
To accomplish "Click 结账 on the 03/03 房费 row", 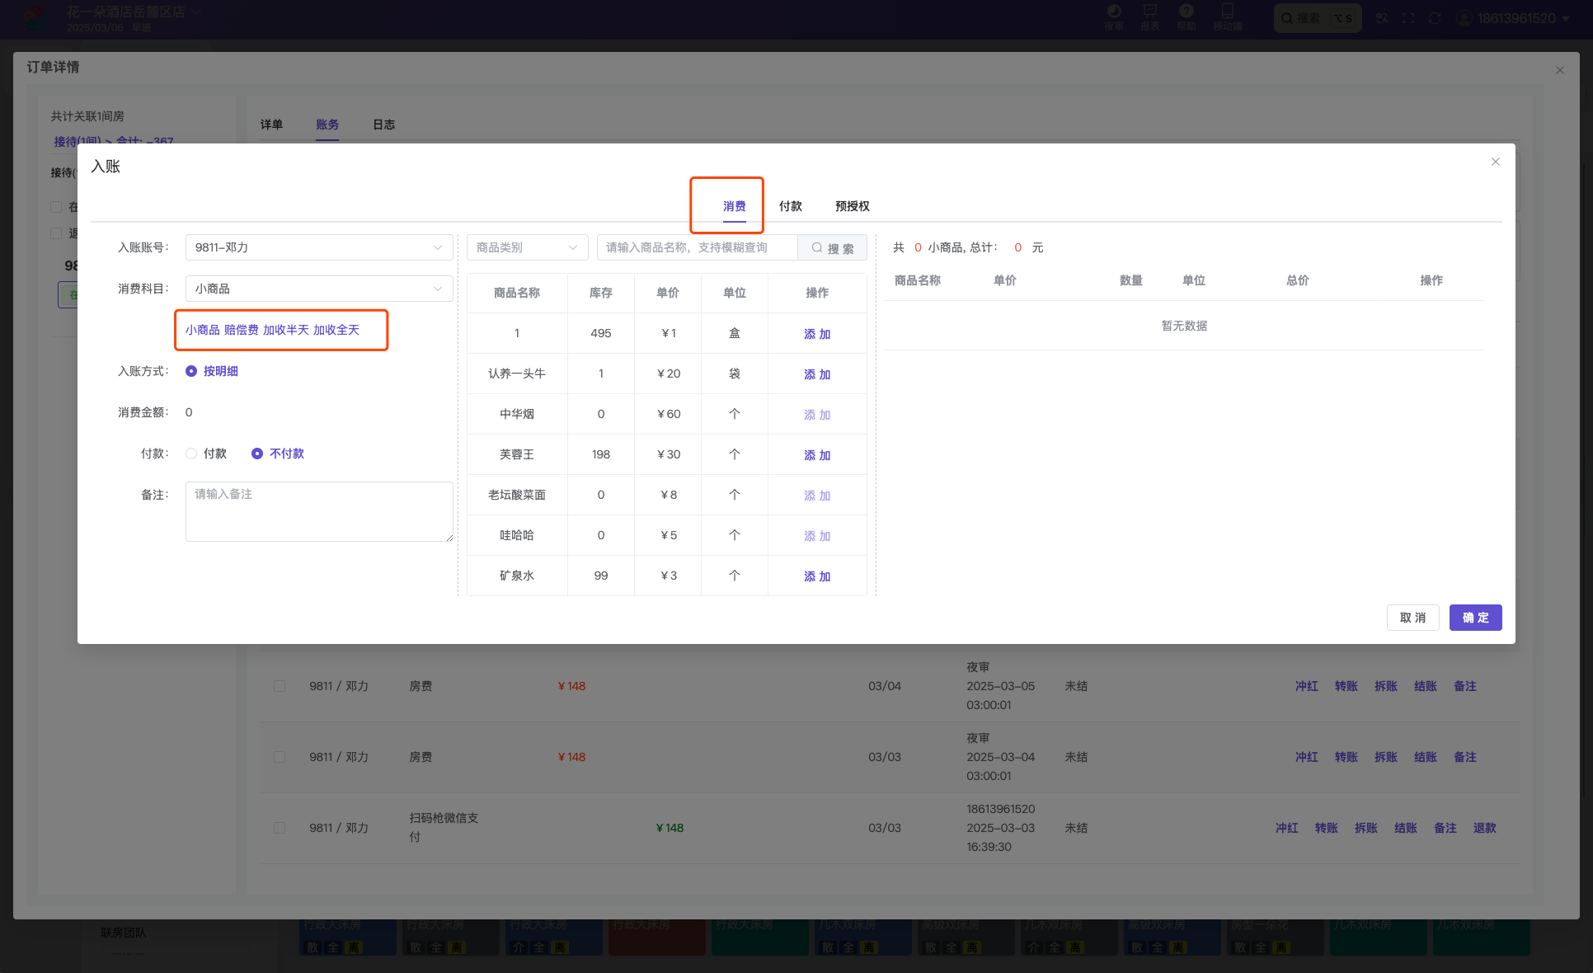I will click(1426, 757).
